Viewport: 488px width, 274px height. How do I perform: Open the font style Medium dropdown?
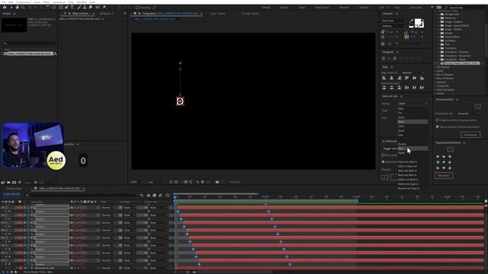pos(394,26)
